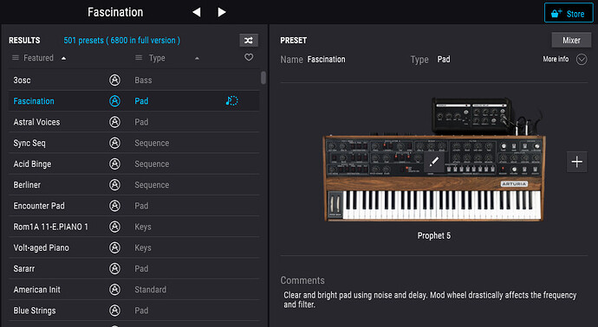Viewport: 598px width, 327px height.
Task: Click Arturia icon next to Astral Voices
Action: coord(114,122)
